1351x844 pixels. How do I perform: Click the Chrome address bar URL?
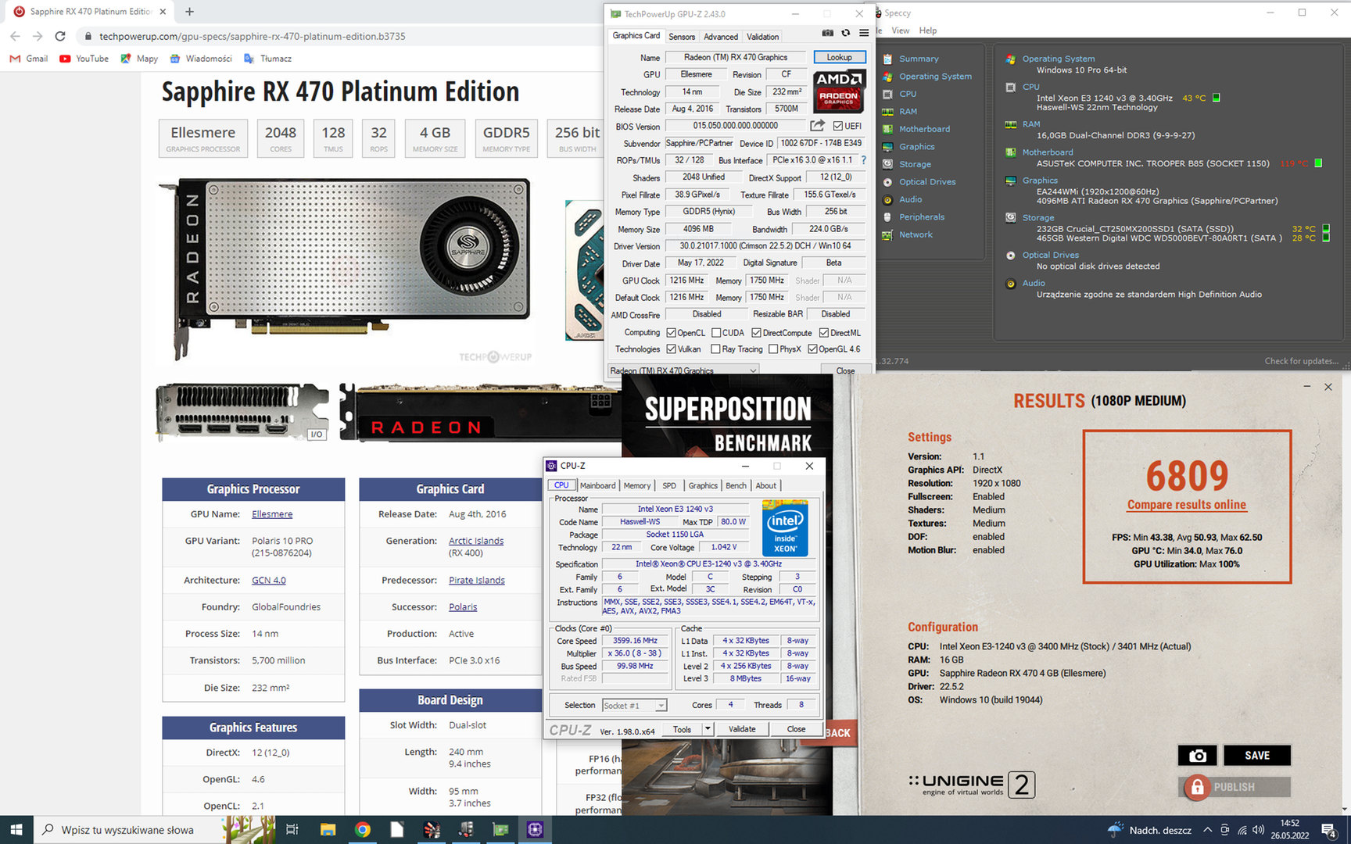click(x=252, y=36)
